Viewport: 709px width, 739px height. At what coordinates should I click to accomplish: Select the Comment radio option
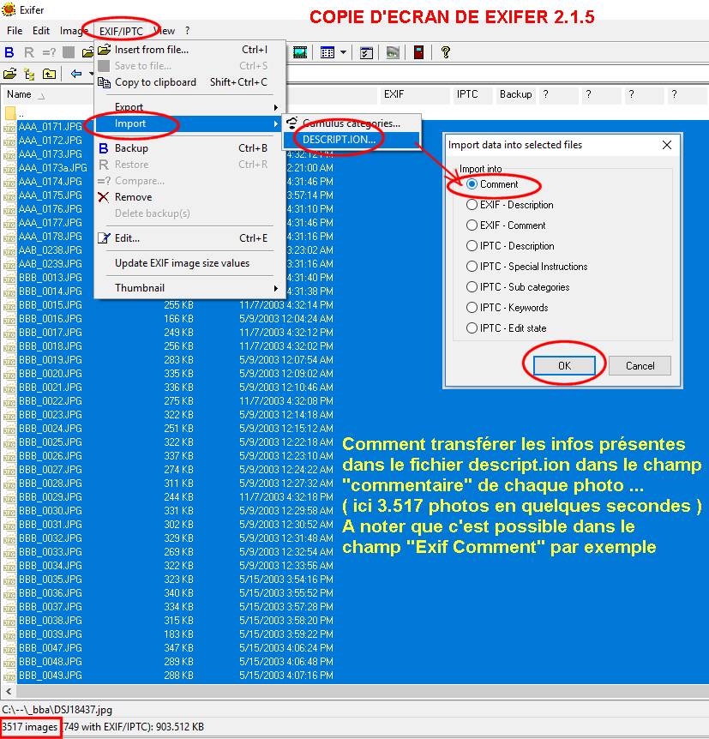coord(472,184)
